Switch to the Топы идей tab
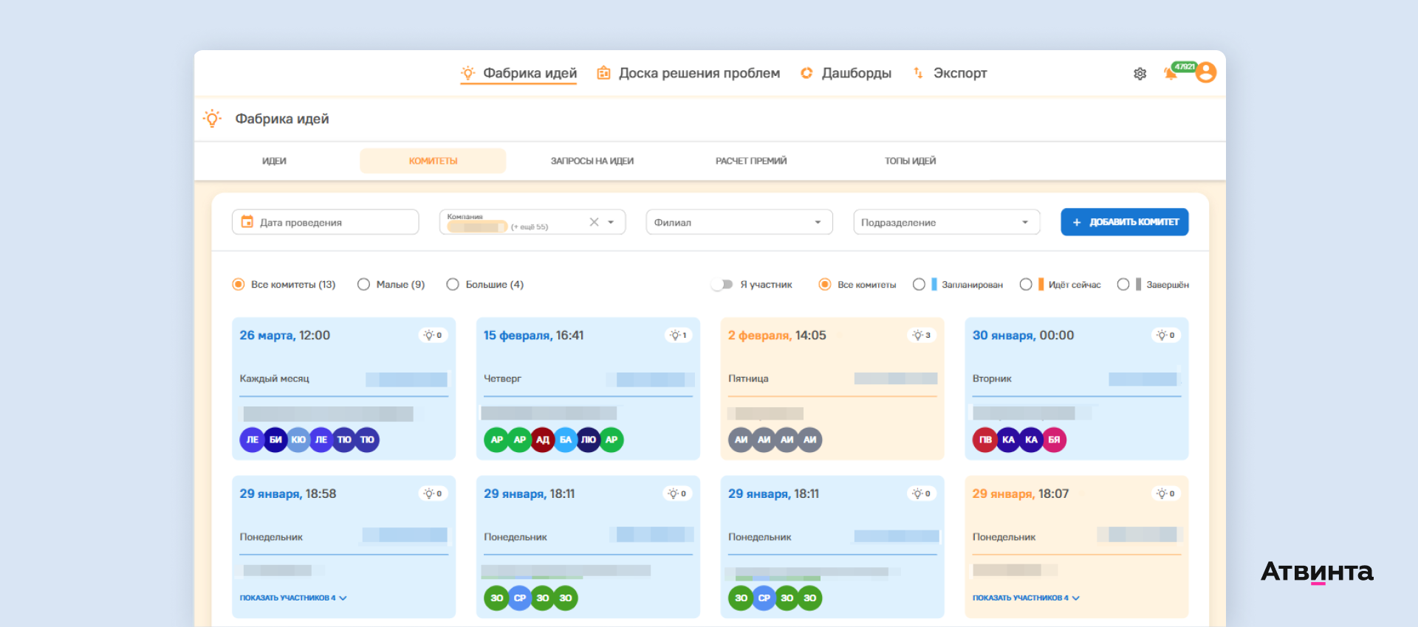This screenshot has height=627, width=1418. (911, 161)
